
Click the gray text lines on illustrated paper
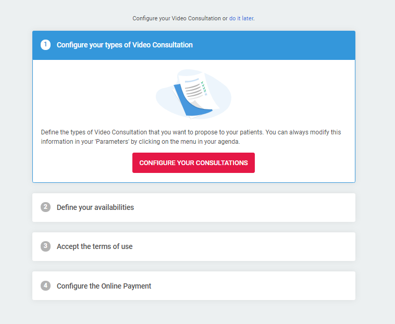click(x=193, y=91)
